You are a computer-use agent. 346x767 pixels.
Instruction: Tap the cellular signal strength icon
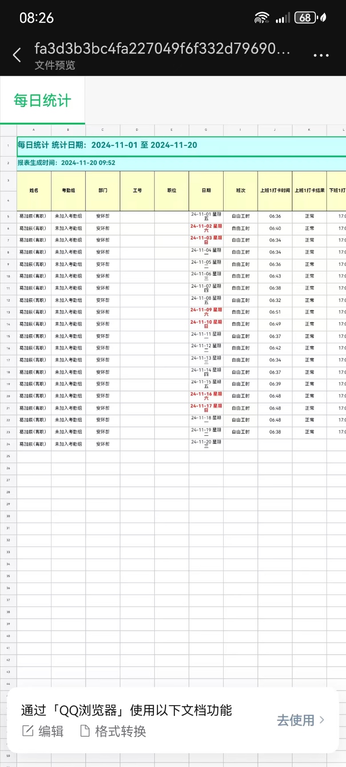tap(283, 18)
